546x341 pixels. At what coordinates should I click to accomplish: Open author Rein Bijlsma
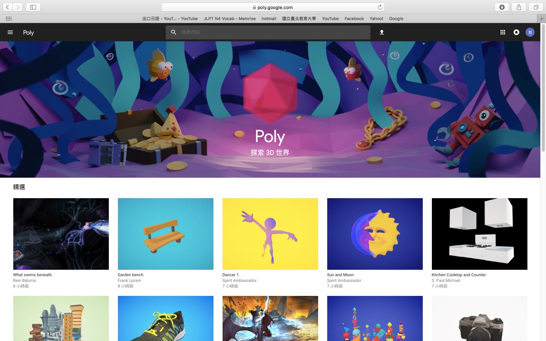24,281
